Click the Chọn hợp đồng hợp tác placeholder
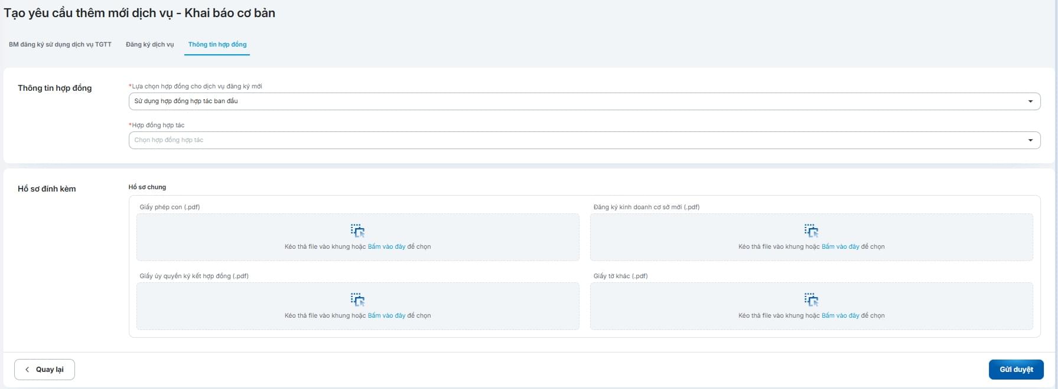 tap(169, 140)
